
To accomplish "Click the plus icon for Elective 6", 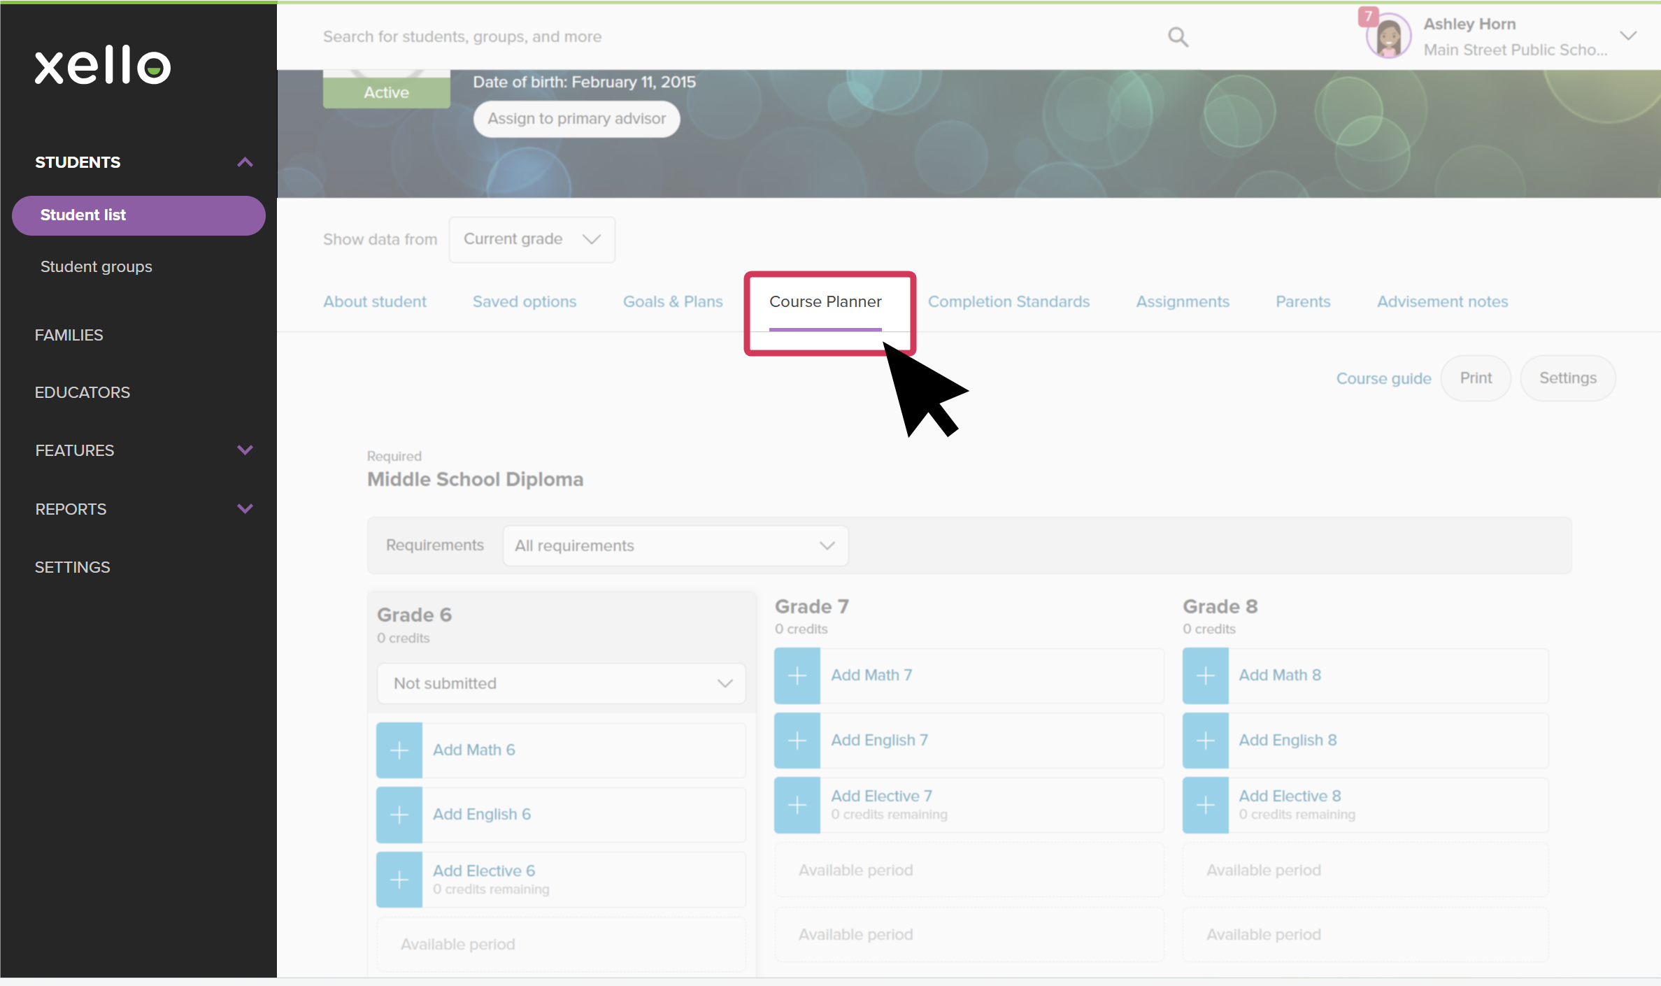I will [x=399, y=880].
